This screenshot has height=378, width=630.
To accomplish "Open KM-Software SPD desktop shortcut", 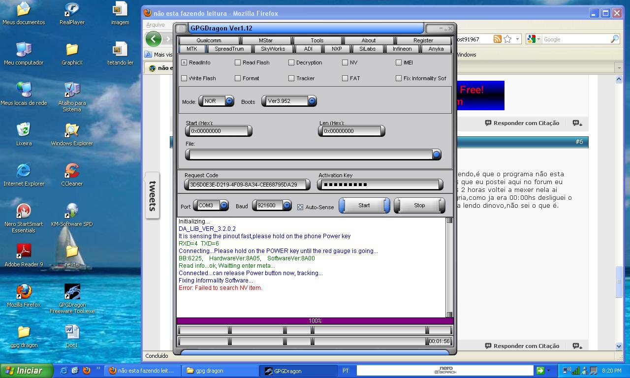I will tap(72, 215).
